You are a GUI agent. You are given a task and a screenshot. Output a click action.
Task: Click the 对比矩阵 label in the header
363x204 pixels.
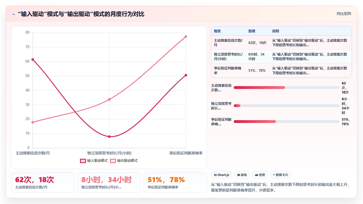[x=344, y=14]
